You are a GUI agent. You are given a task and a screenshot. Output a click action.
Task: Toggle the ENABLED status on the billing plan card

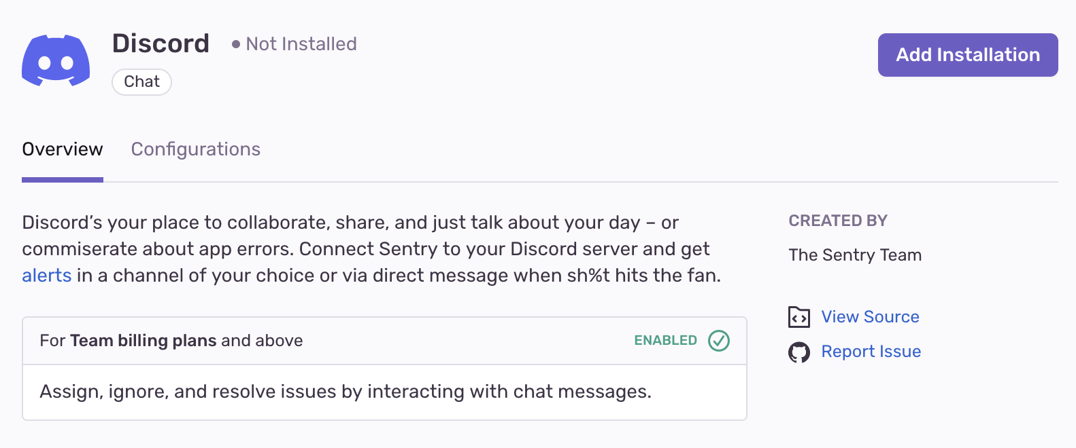[x=719, y=341]
